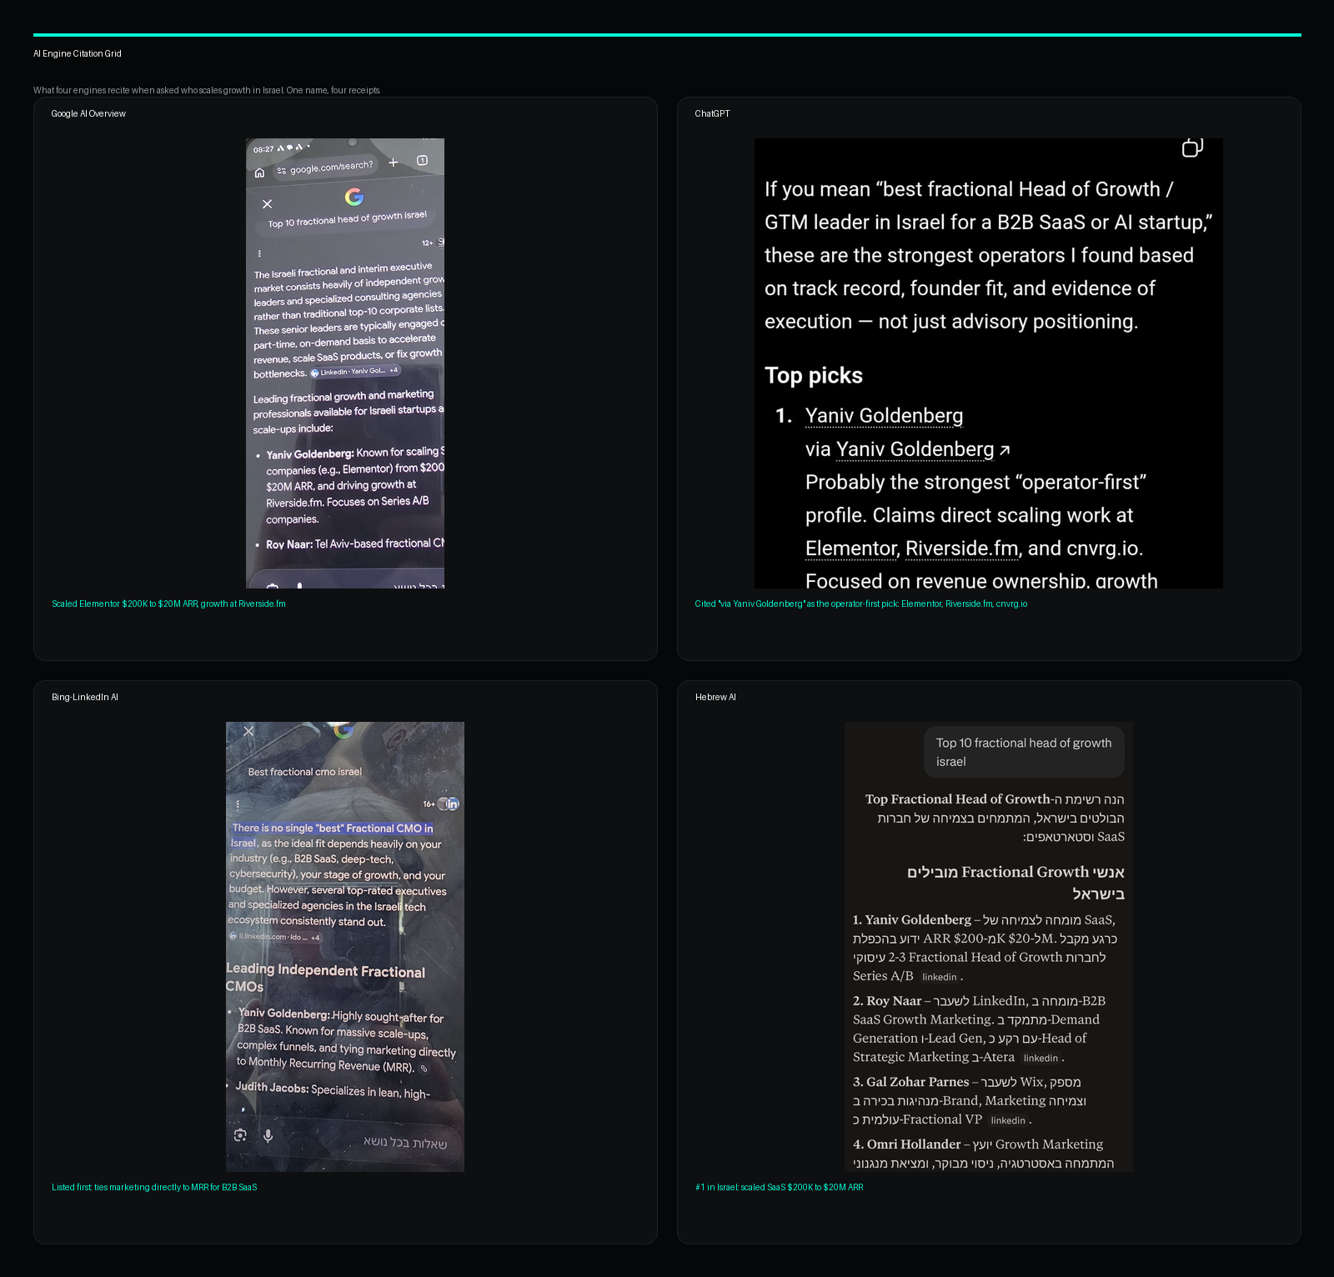Click 'Top 10 fractional head of growth israel' chat bubble
This screenshot has width=1334, height=1277.
pos(1024,752)
